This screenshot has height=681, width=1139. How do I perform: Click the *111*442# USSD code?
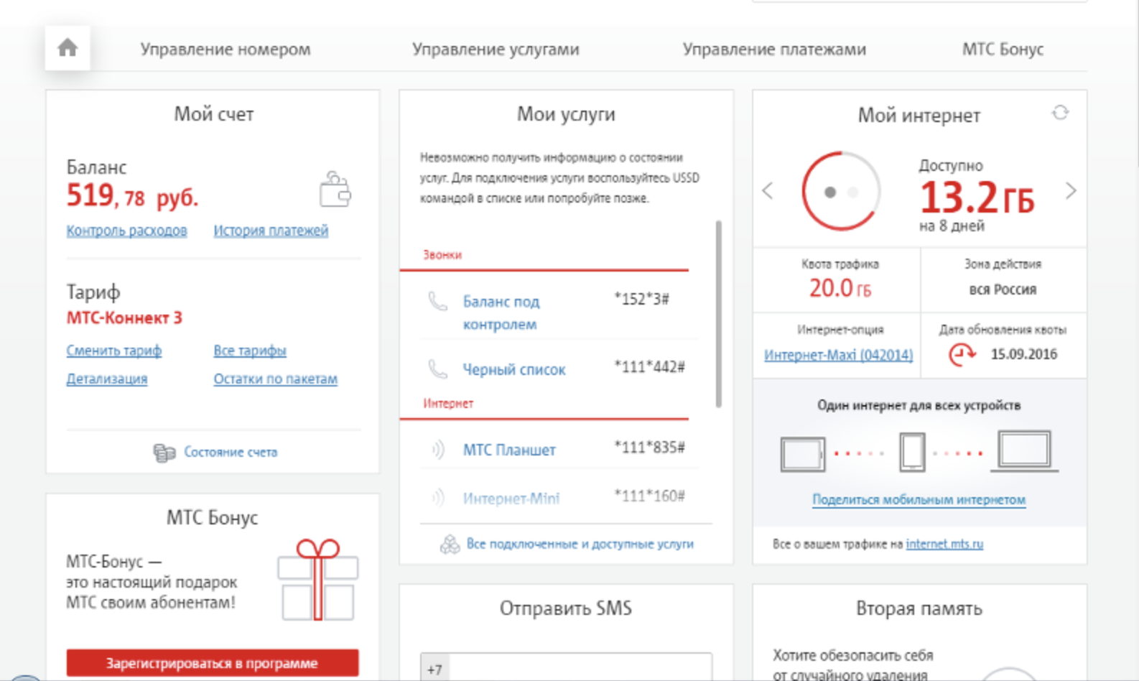[650, 367]
